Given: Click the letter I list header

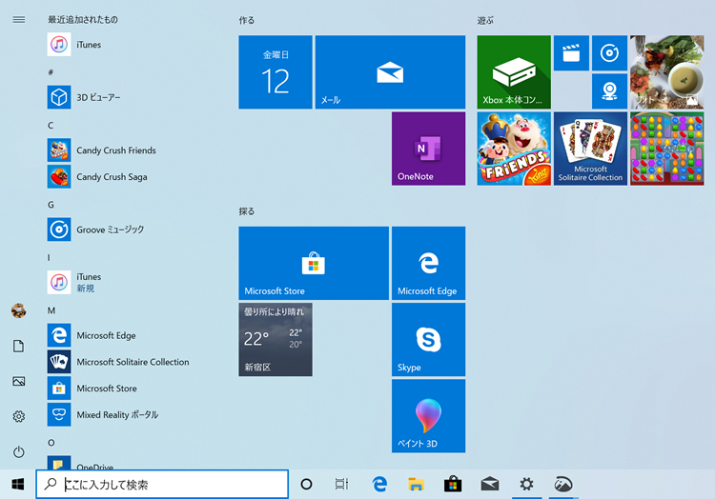Looking at the screenshot, I should coord(49,258).
